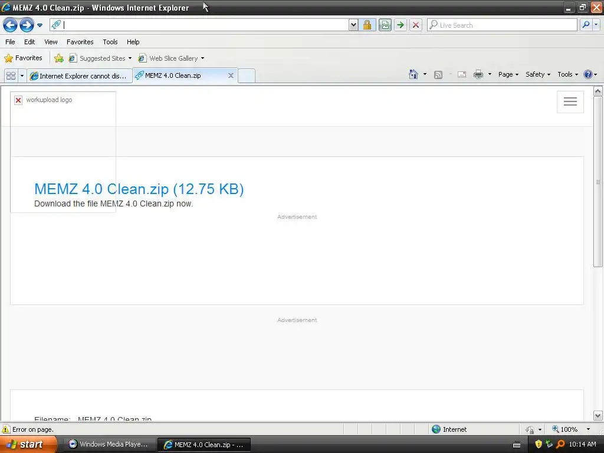Viewport: 604px width, 453px height.
Task: Open the Page command menu
Action: pyautogui.click(x=508, y=74)
